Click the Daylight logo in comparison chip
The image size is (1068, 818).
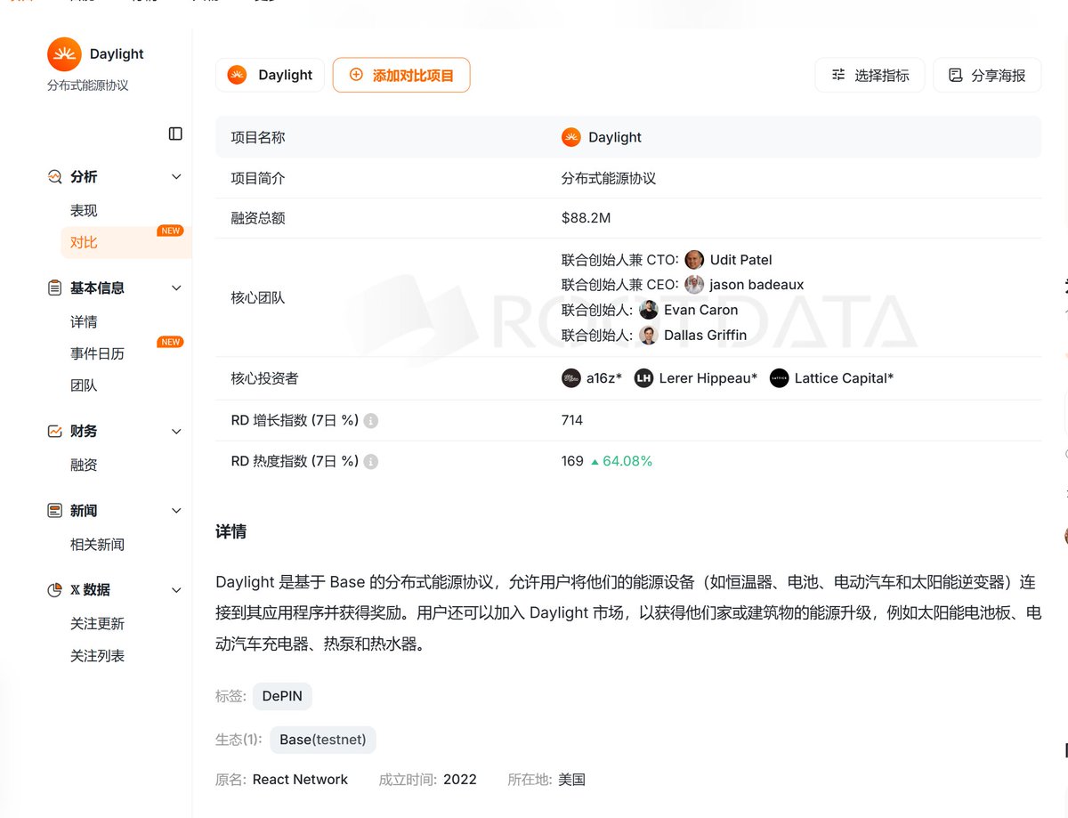pos(237,75)
